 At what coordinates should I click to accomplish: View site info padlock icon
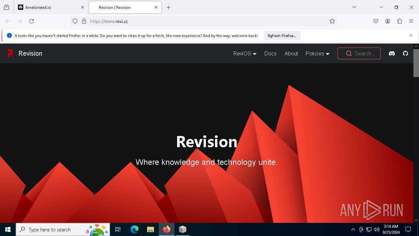pos(84,21)
